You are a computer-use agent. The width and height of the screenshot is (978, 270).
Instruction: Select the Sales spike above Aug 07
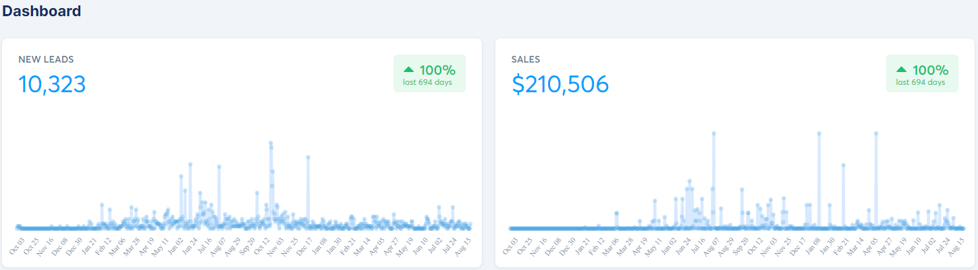(713, 133)
